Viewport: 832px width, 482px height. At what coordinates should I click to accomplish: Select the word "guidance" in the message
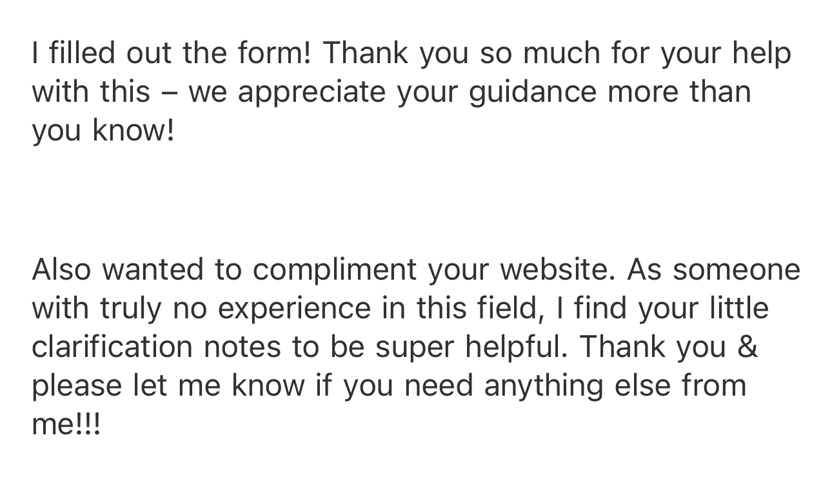coord(532,92)
